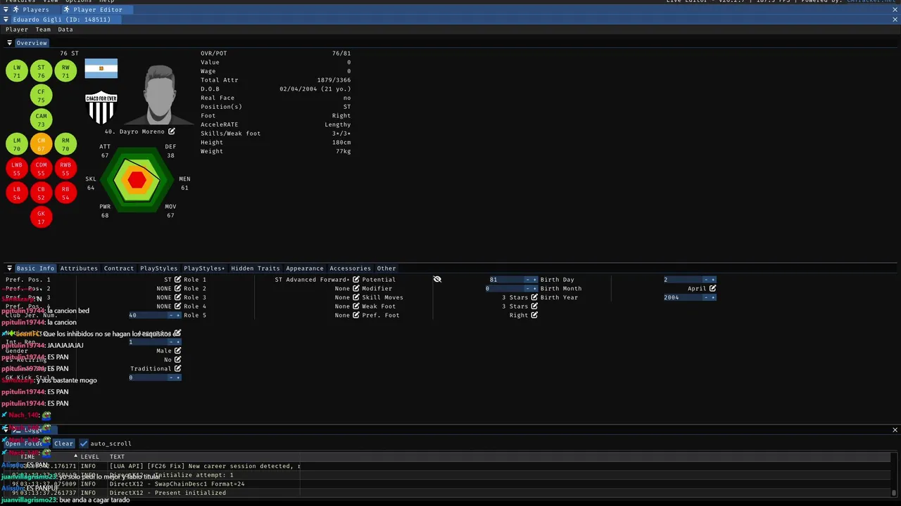Click the Argentina flag image

[x=101, y=69]
